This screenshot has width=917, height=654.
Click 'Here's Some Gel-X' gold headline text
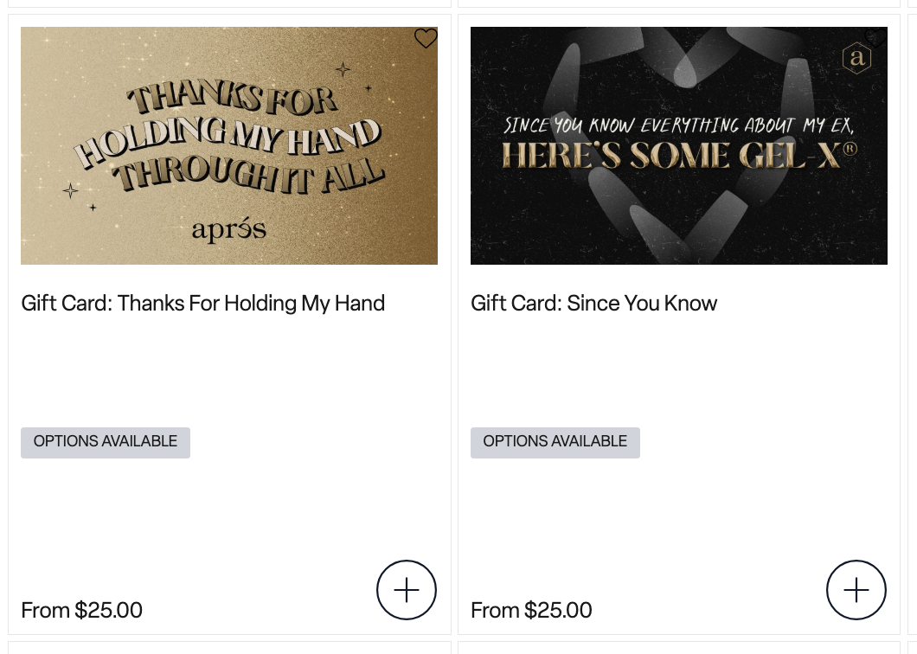[x=679, y=156]
